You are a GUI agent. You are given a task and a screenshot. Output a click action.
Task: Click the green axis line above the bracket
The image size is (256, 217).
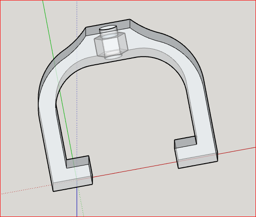[x=48, y=29]
